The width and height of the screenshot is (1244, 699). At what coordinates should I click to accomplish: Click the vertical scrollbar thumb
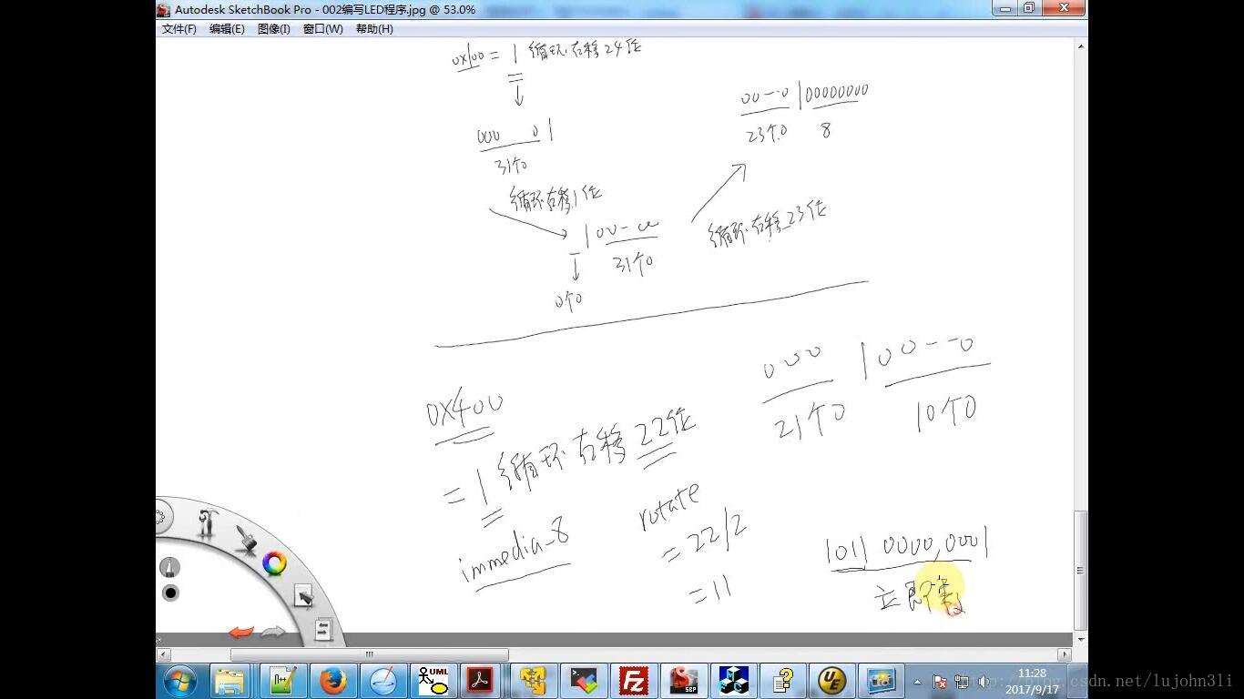(x=1081, y=570)
